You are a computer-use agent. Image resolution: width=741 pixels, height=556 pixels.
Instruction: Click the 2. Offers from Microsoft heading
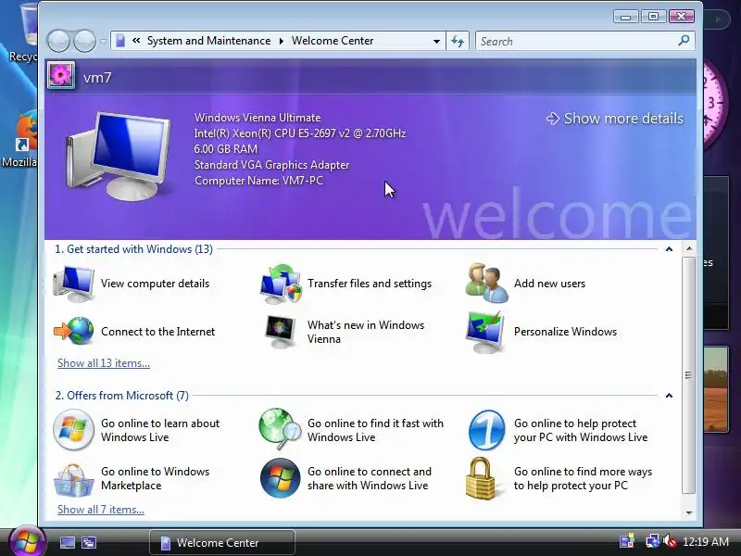pyautogui.click(x=122, y=396)
